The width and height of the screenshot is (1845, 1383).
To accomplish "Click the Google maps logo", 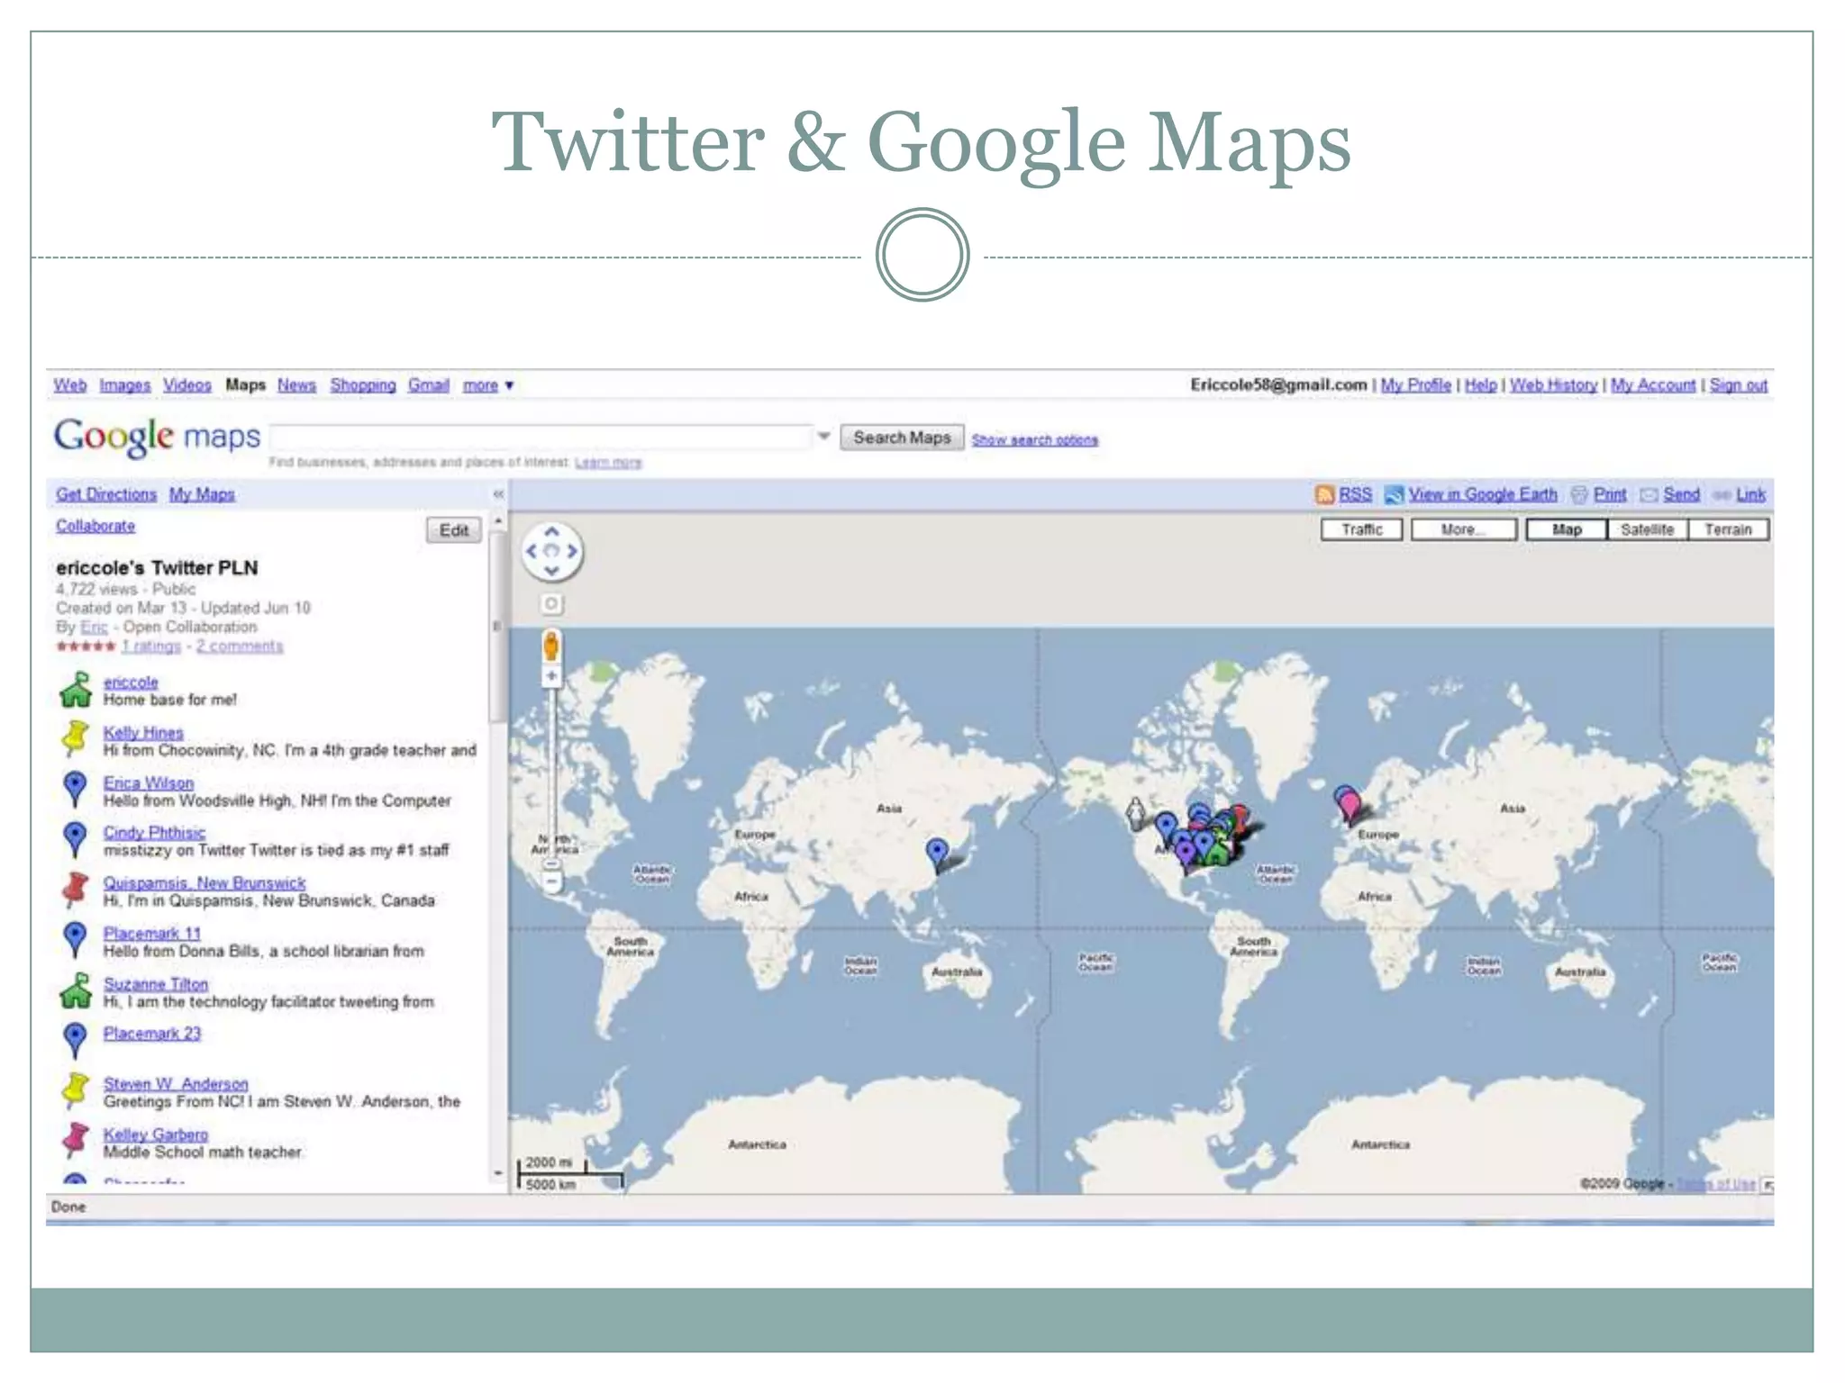I will tap(158, 438).
